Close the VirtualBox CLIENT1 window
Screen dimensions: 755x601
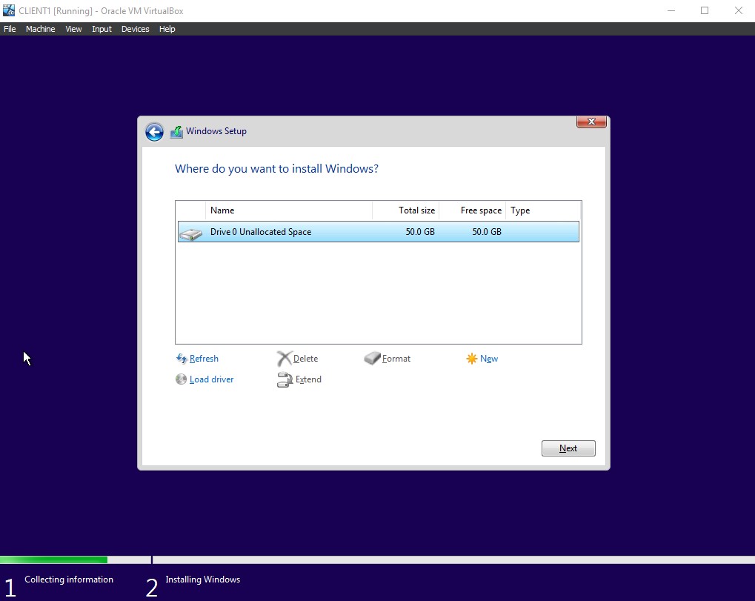[x=738, y=10]
